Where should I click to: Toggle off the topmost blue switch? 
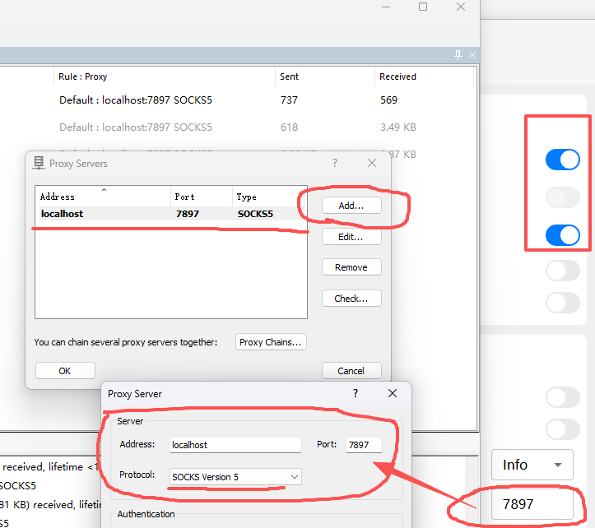pos(563,160)
